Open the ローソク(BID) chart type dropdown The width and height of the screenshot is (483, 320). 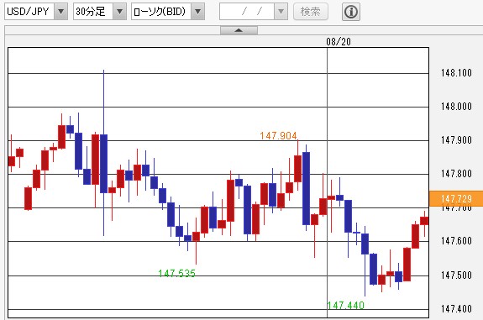(x=197, y=12)
